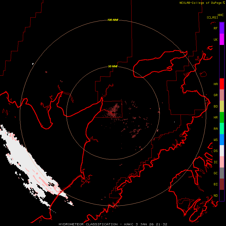Click the 21:32 timestamp
Viewport: 226px width, 226px height.
point(161,224)
